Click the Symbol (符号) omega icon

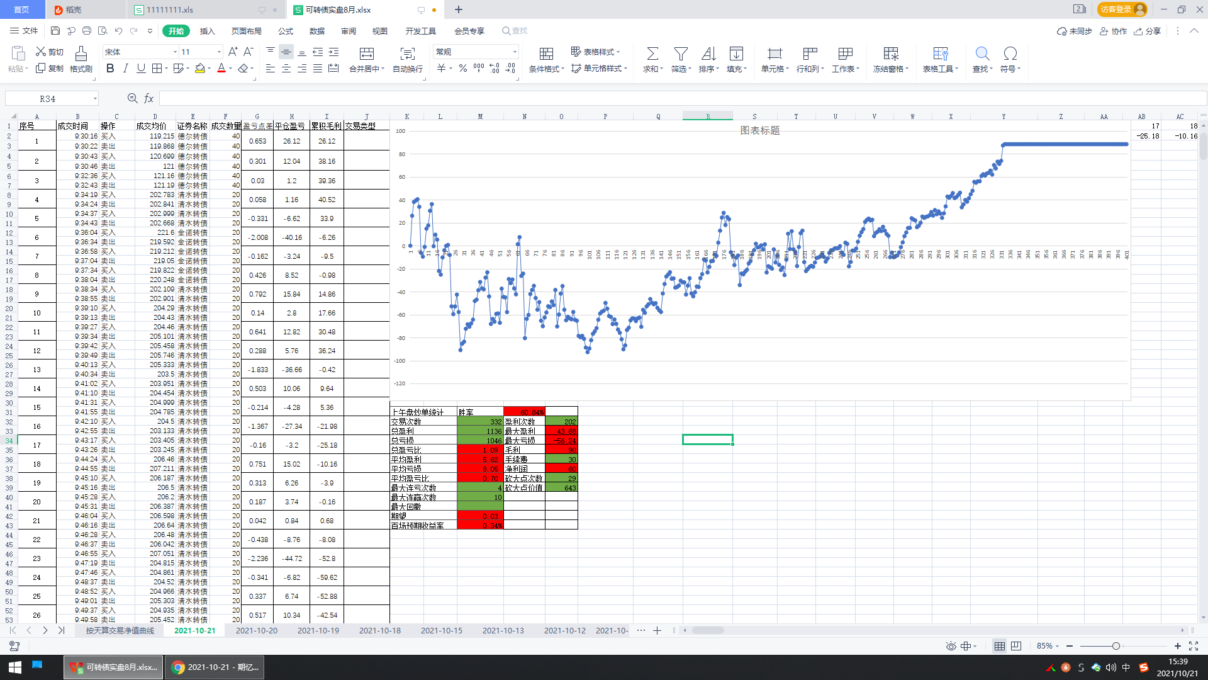click(x=1010, y=54)
